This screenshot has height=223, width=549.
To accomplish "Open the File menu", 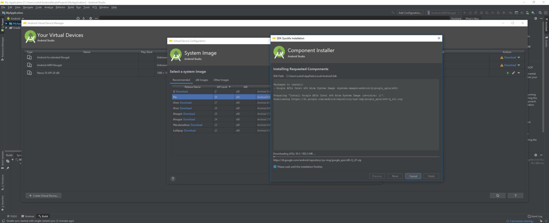I will coord(3,7).
